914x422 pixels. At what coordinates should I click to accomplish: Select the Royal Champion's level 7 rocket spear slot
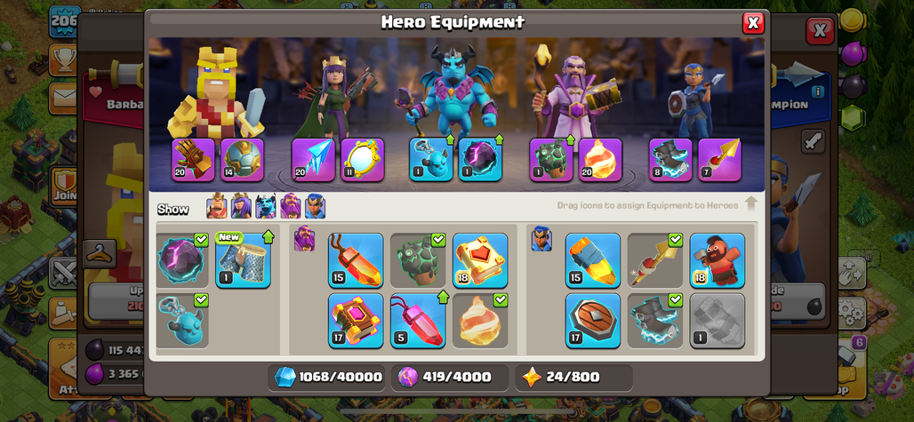720,160
